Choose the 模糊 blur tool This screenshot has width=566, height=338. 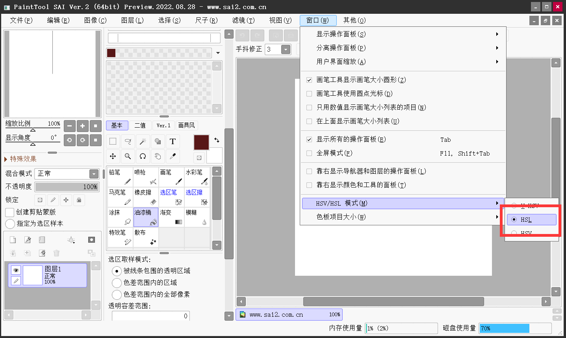[x=197, y=217]
